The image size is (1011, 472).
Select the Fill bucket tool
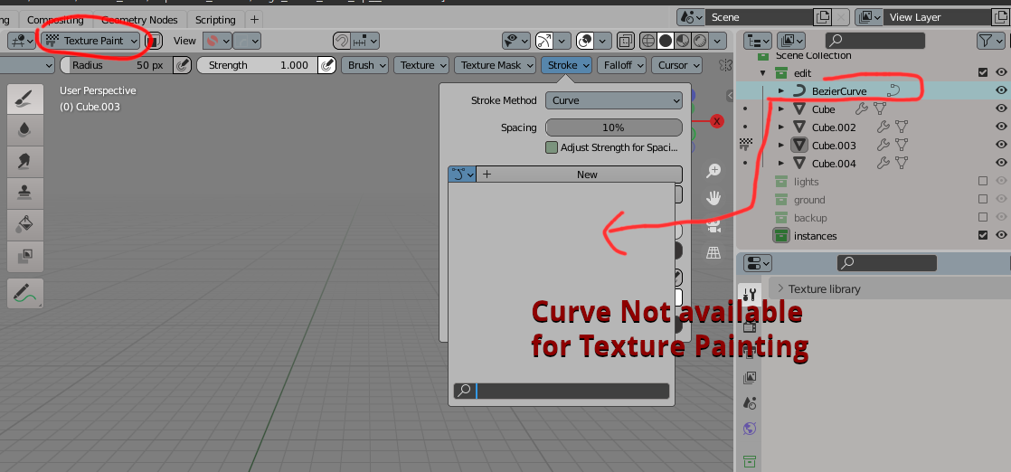pyautogui.click(x=25, y=223)
